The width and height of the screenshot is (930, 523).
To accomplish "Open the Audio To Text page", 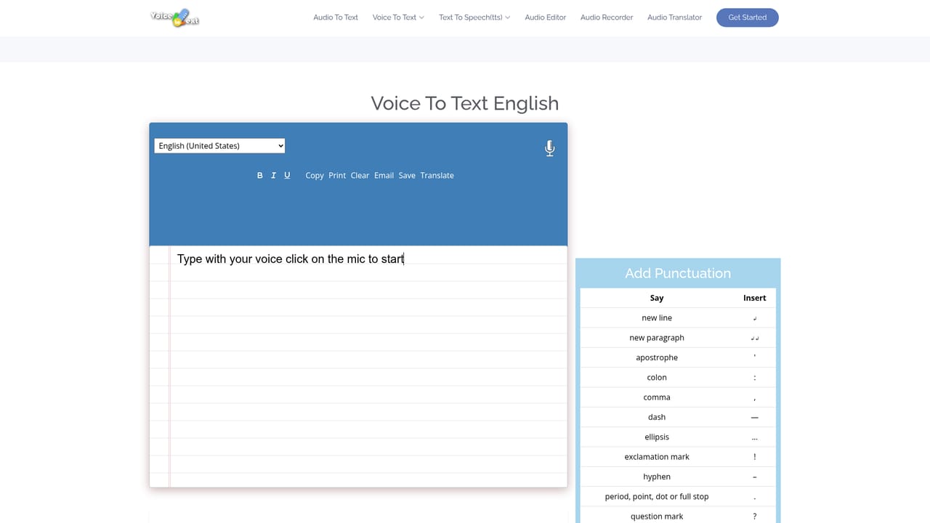I will coord(336,17).
